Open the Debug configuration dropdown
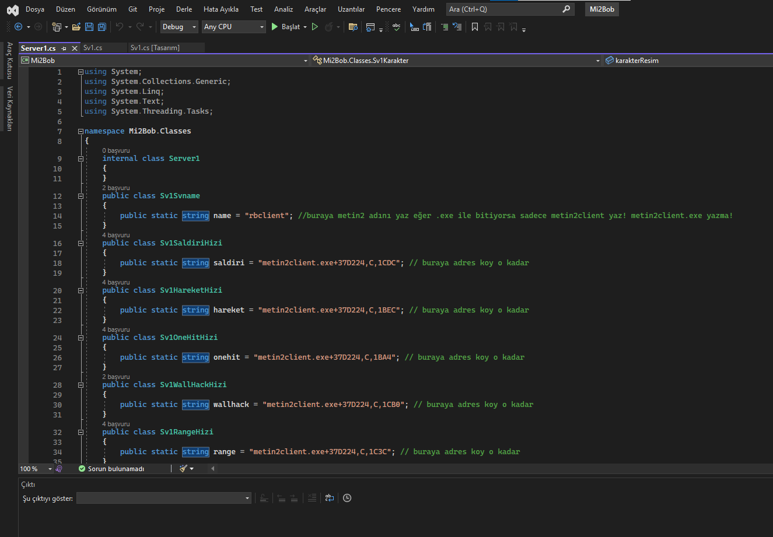 (180, 27)
